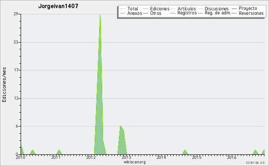The width and height of the screenshot is (269, 166).
Task: Select the Ediciones legend entry
Action: (160, 9)
